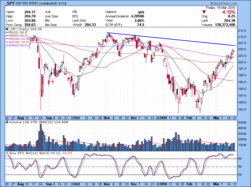The width and height of the screenshot is (251, 187).
Task: Click the green MA(20) legend line marker
Action: pyautogui.click(x=7, y=32)
